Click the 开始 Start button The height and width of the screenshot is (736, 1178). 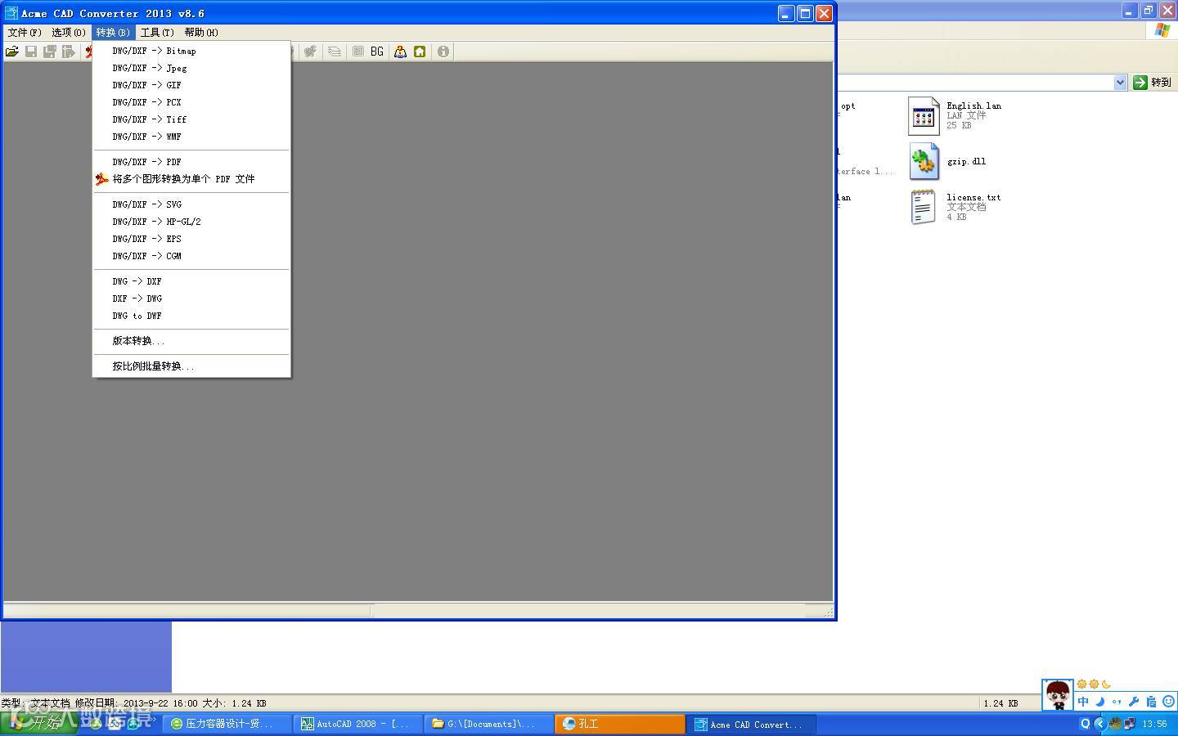pos(39,724)
